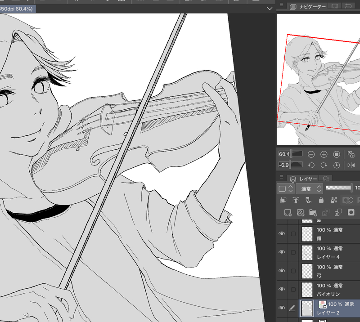Select the layer named 顔

pyautogui.click(x=319, y=238)
